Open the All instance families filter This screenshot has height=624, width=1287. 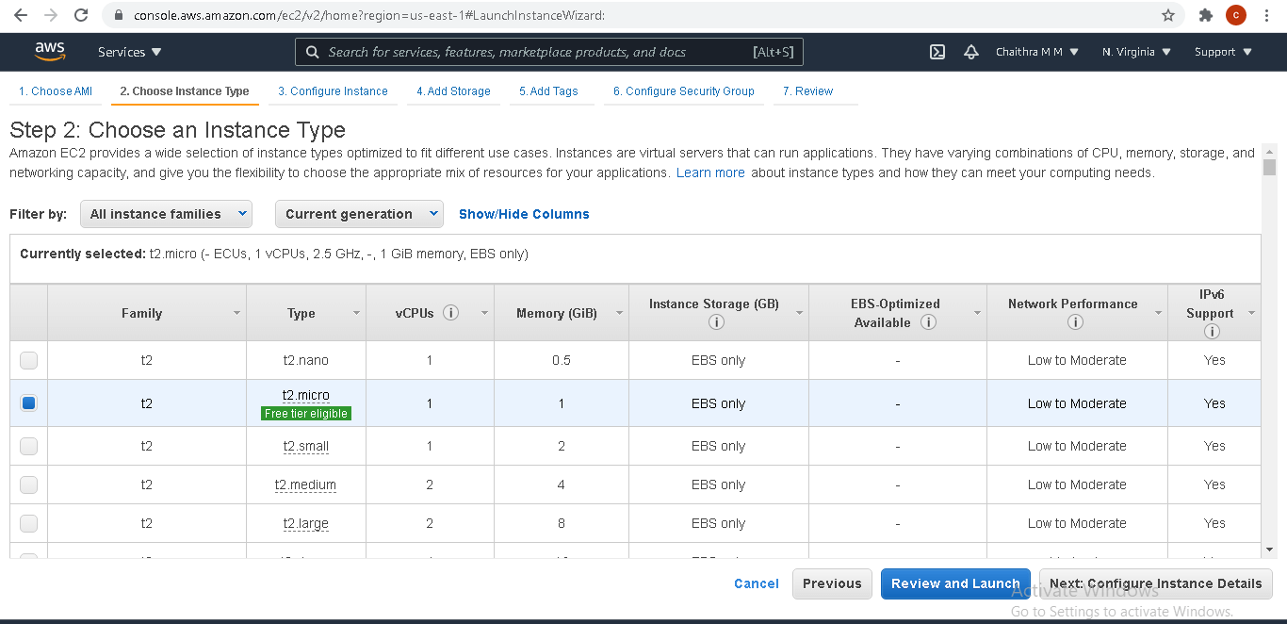pos(166,214)
